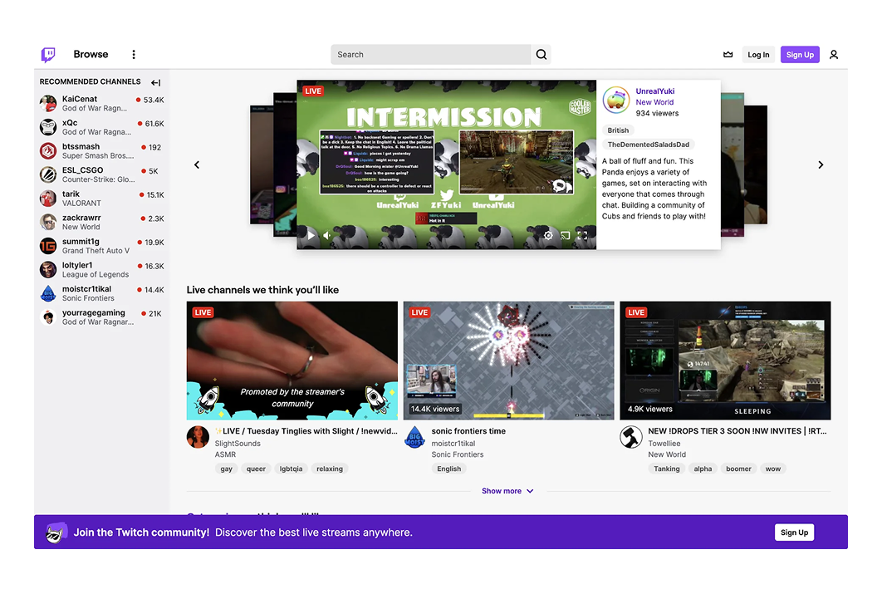Viewport: 882px width, 589px height.
Task: Collapse the recommended channels sidebar
Action: pyautogui.click(x=156, y=83)
